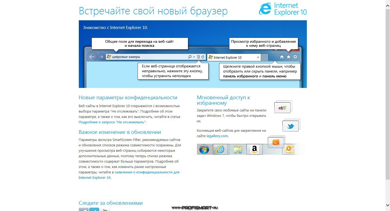Screen dimensions: 390x211
Task: Click callout Если веб-страница отображается неправильно
Action: pyautogui.click(x=173, y=71)
